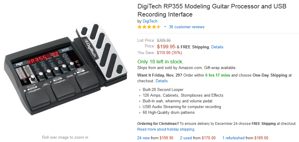
Task: Click the DigiTech brand link
Action: (150, 21)
